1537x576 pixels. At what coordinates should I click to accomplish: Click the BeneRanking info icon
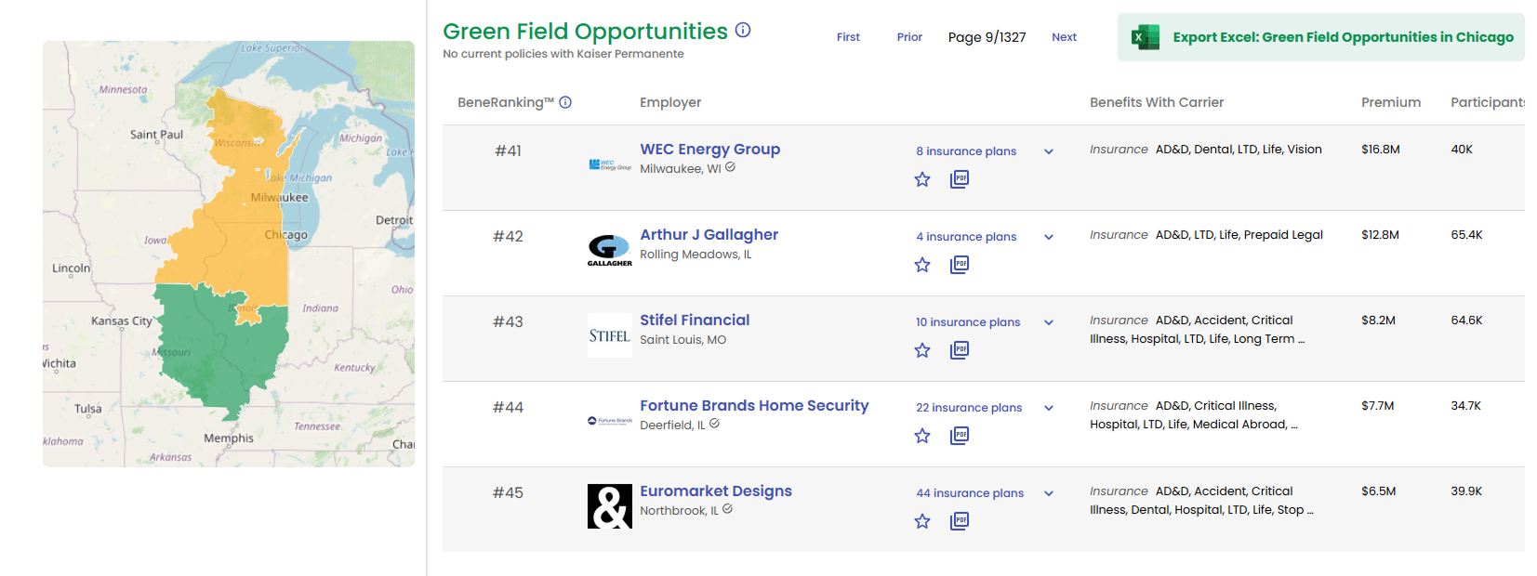coord(565,102)
